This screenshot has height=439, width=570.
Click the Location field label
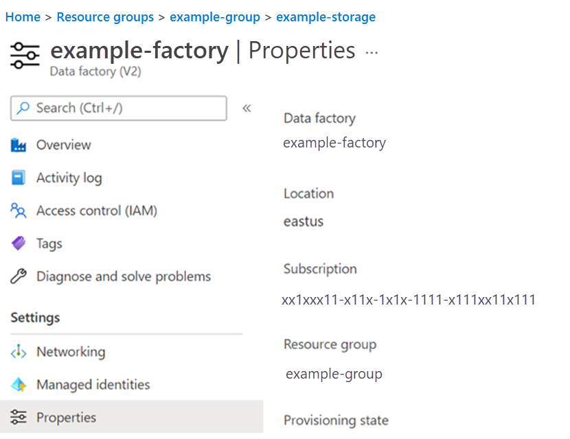[x=308, y=193]
